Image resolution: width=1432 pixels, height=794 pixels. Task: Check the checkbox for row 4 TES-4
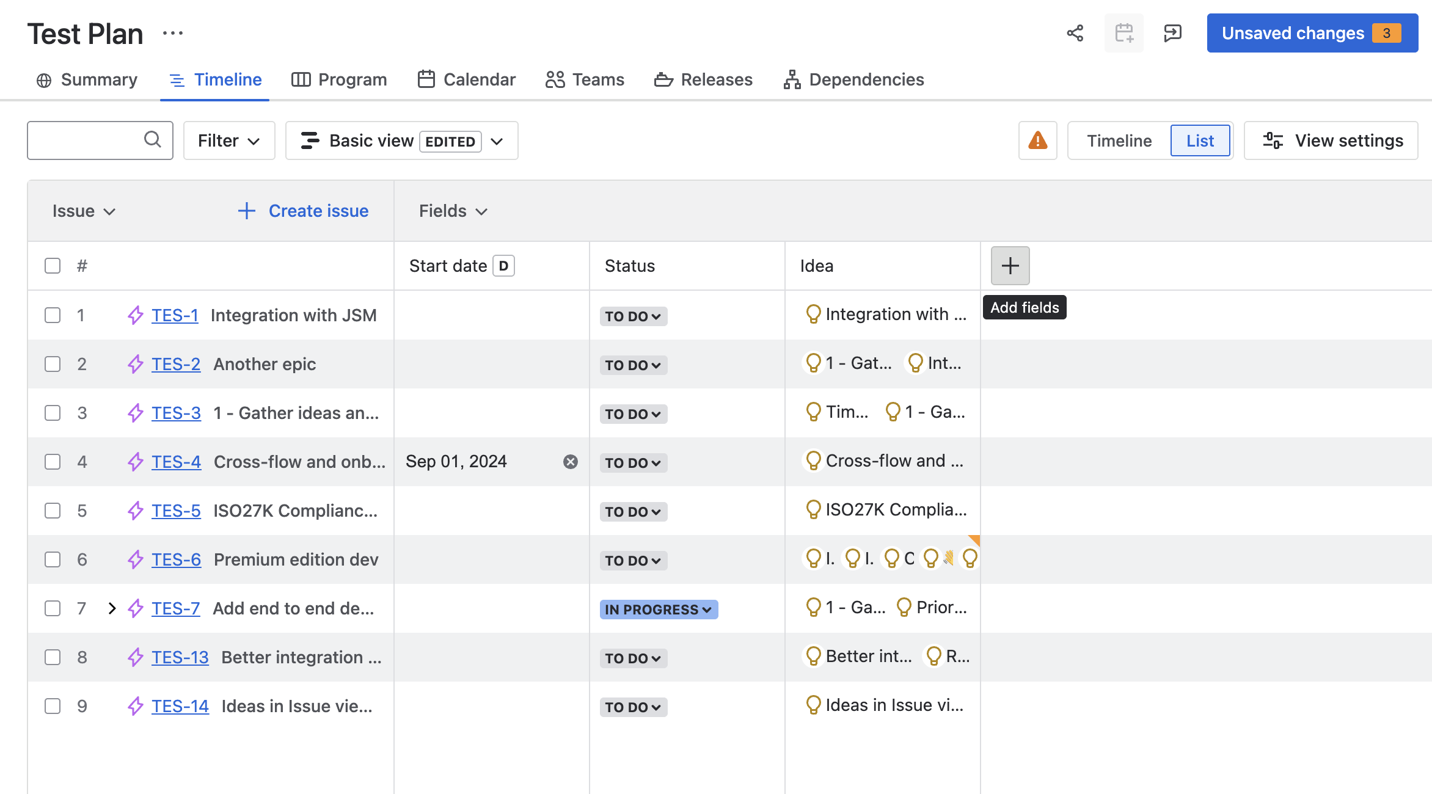pyautogui.click(x=52, y=462)
